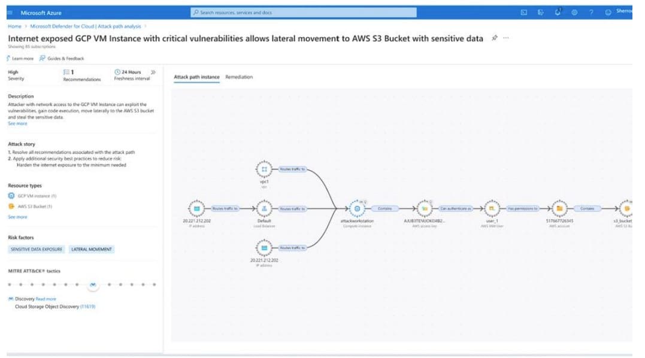
Task: Open the Azure portal hamburger menu
Action: pos(10,13)
